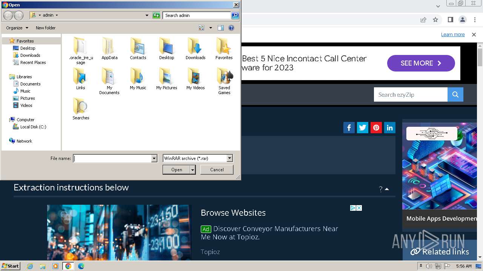This screenshot has height=271, width=483.
Task: Share on Facebook
Action: [x=349, y=128]
